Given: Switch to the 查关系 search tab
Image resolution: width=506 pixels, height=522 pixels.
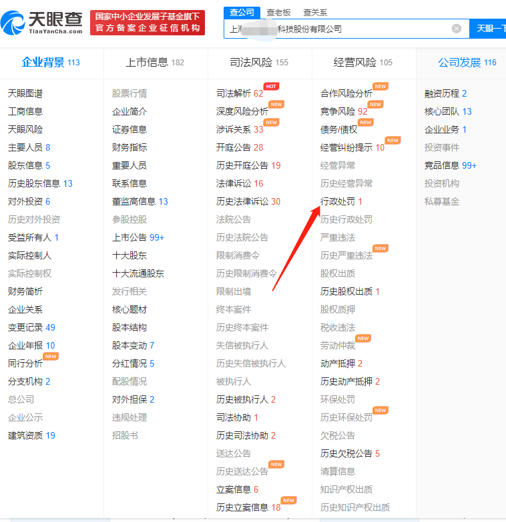Looking at the screenshot, I should tap(315, 12).
